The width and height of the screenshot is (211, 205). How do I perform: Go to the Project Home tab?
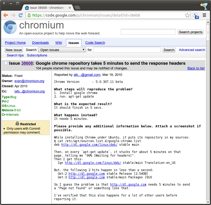pyautogui.click(x=15, y=43)
